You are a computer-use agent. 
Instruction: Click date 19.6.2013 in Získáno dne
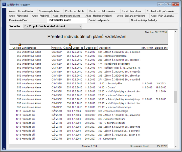(x=161, y=87)
